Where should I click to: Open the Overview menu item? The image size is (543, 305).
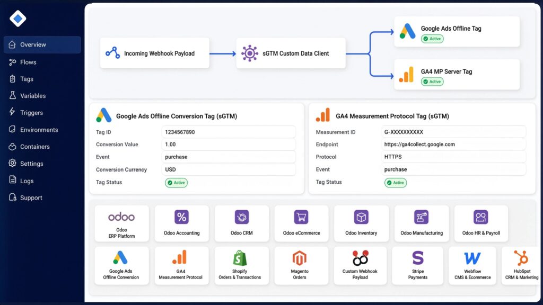tap(42, 44)
